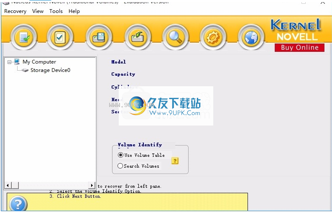This screenshot has width=332, height=212.
Task: Close the application window
Action: point(323,3)
